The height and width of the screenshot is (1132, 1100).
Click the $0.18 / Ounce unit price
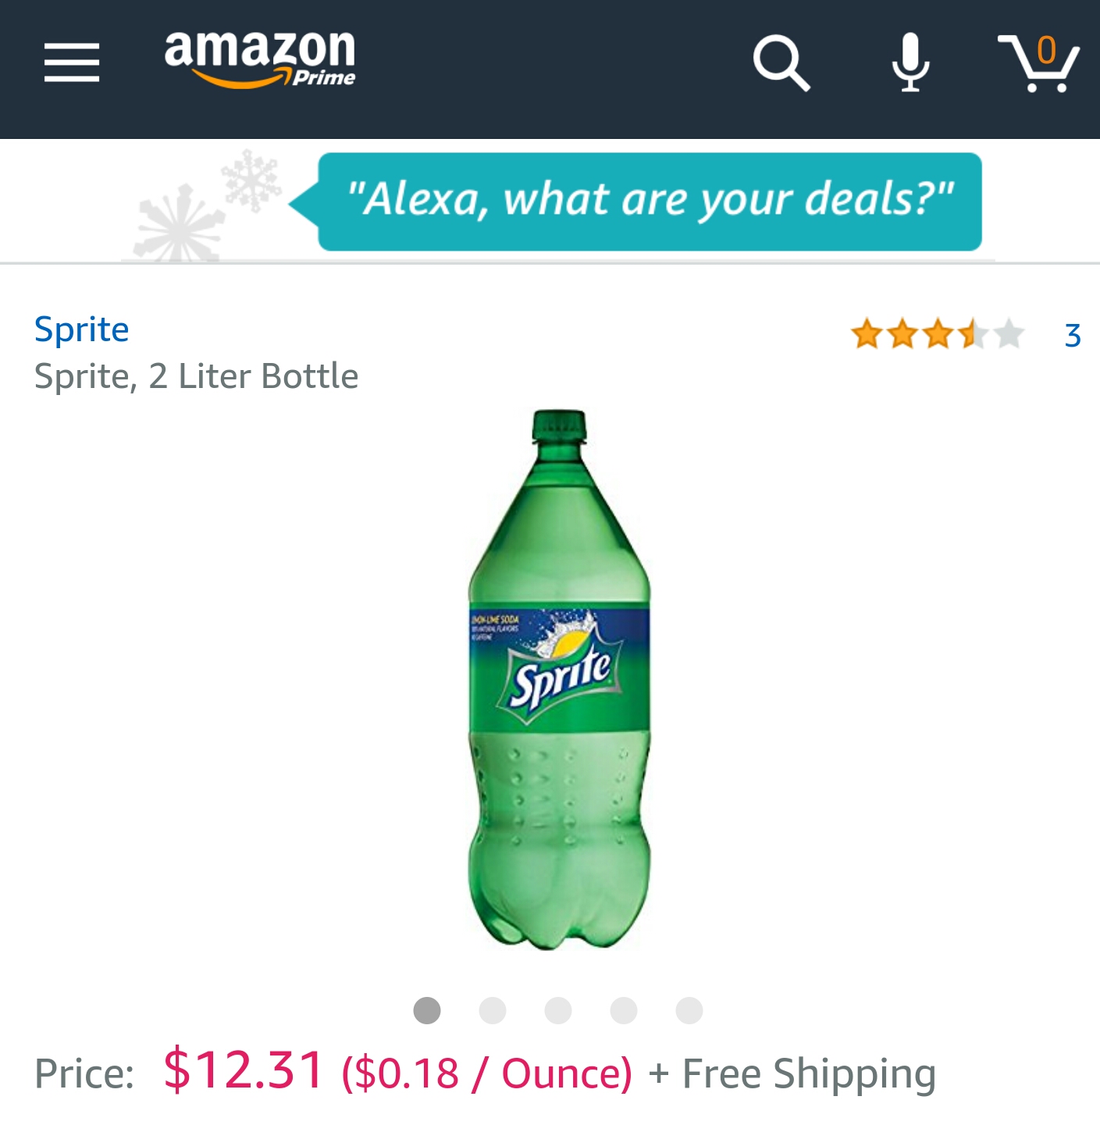[487, 1073]
